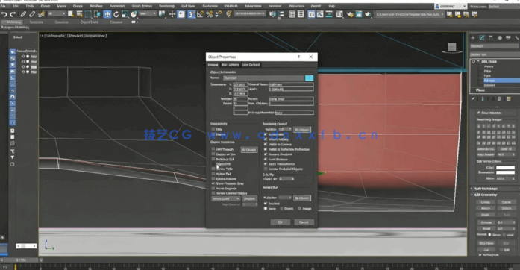Enable Render Occluded Objects checkbox
The image size is (520, 270).
point(266,169)
